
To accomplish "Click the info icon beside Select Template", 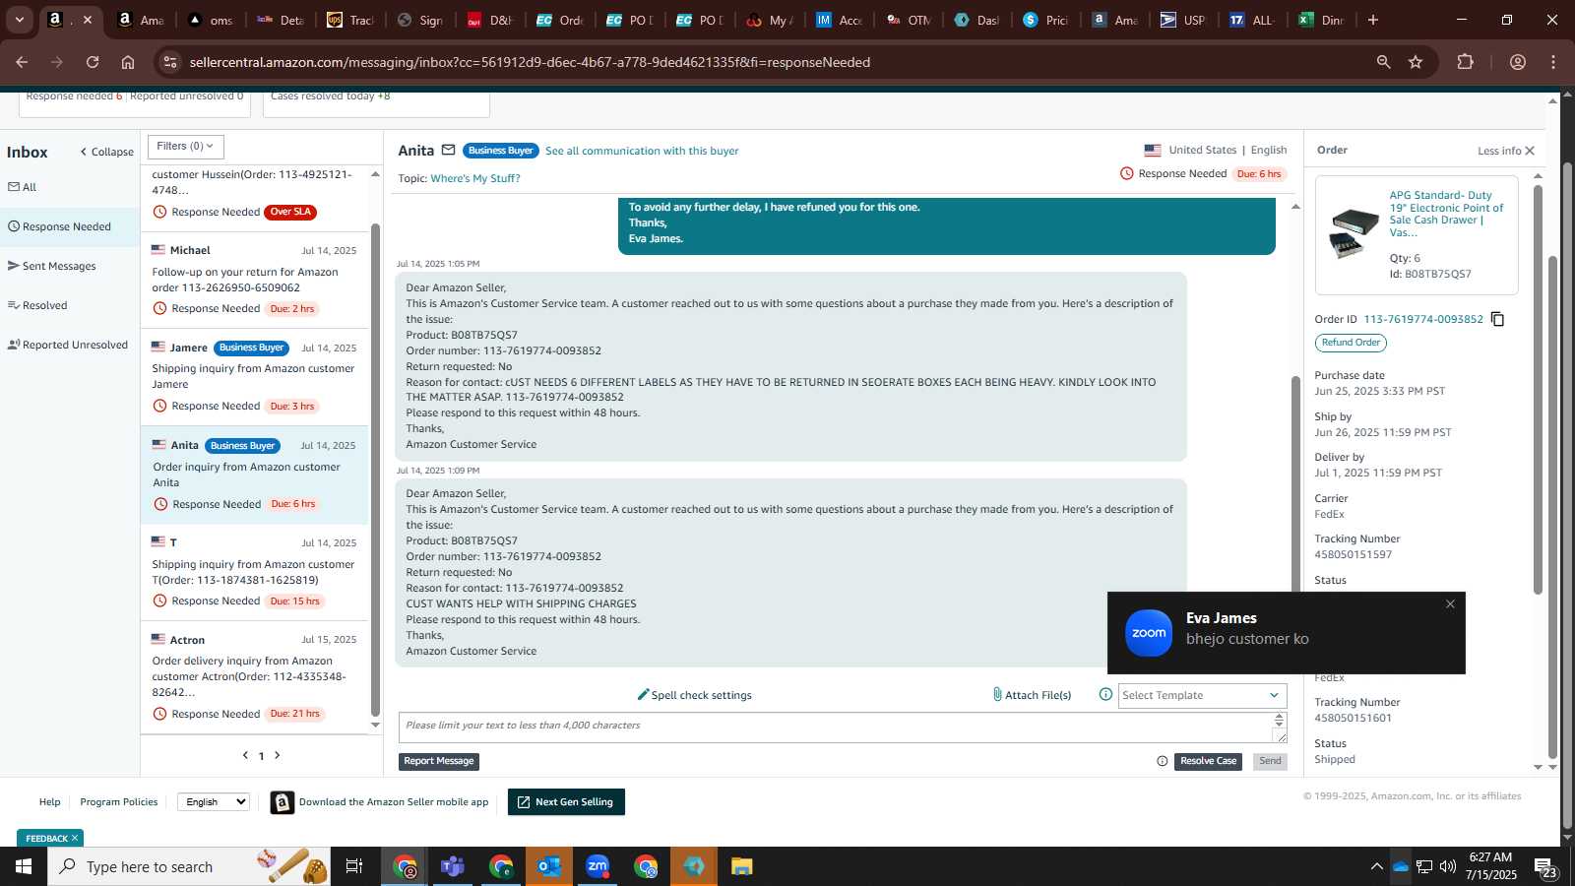I will coord(1105,695).
